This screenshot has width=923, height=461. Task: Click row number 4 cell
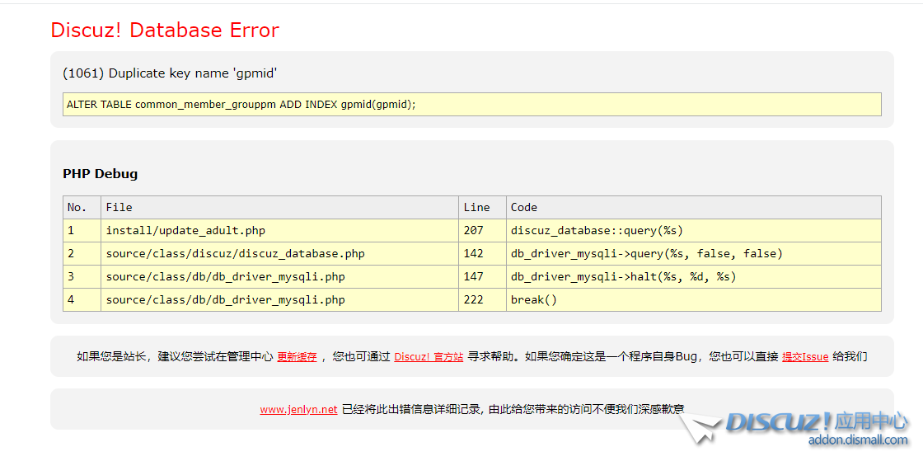tap(82, 299)
